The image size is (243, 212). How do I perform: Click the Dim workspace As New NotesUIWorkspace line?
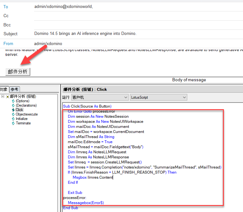tap(105, 122)
